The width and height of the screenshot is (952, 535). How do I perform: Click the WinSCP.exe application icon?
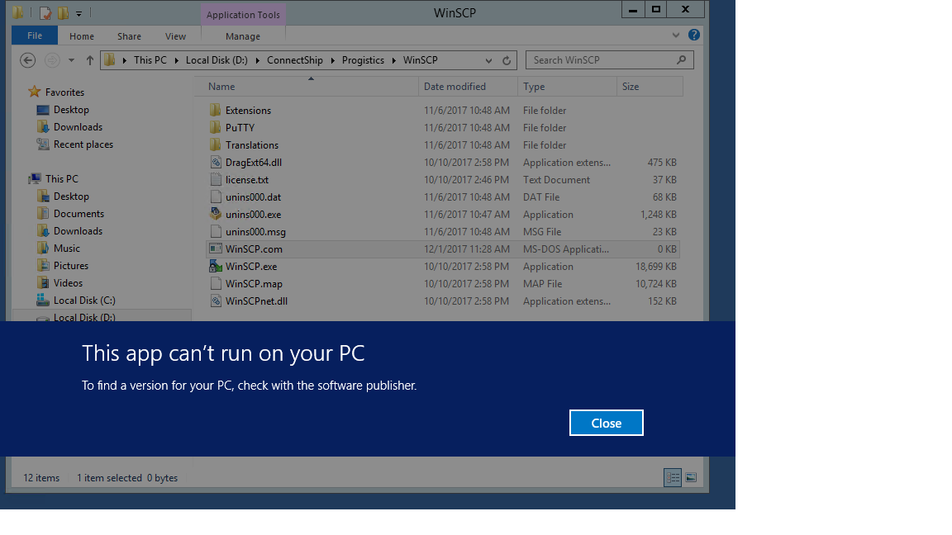pos(215,267)
